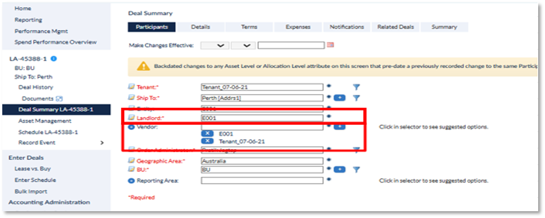The width and height of the screenshot is (545, 218).
Task: Open the calendar icon beside Make Changes Effective
Action: tap(330, 45)
